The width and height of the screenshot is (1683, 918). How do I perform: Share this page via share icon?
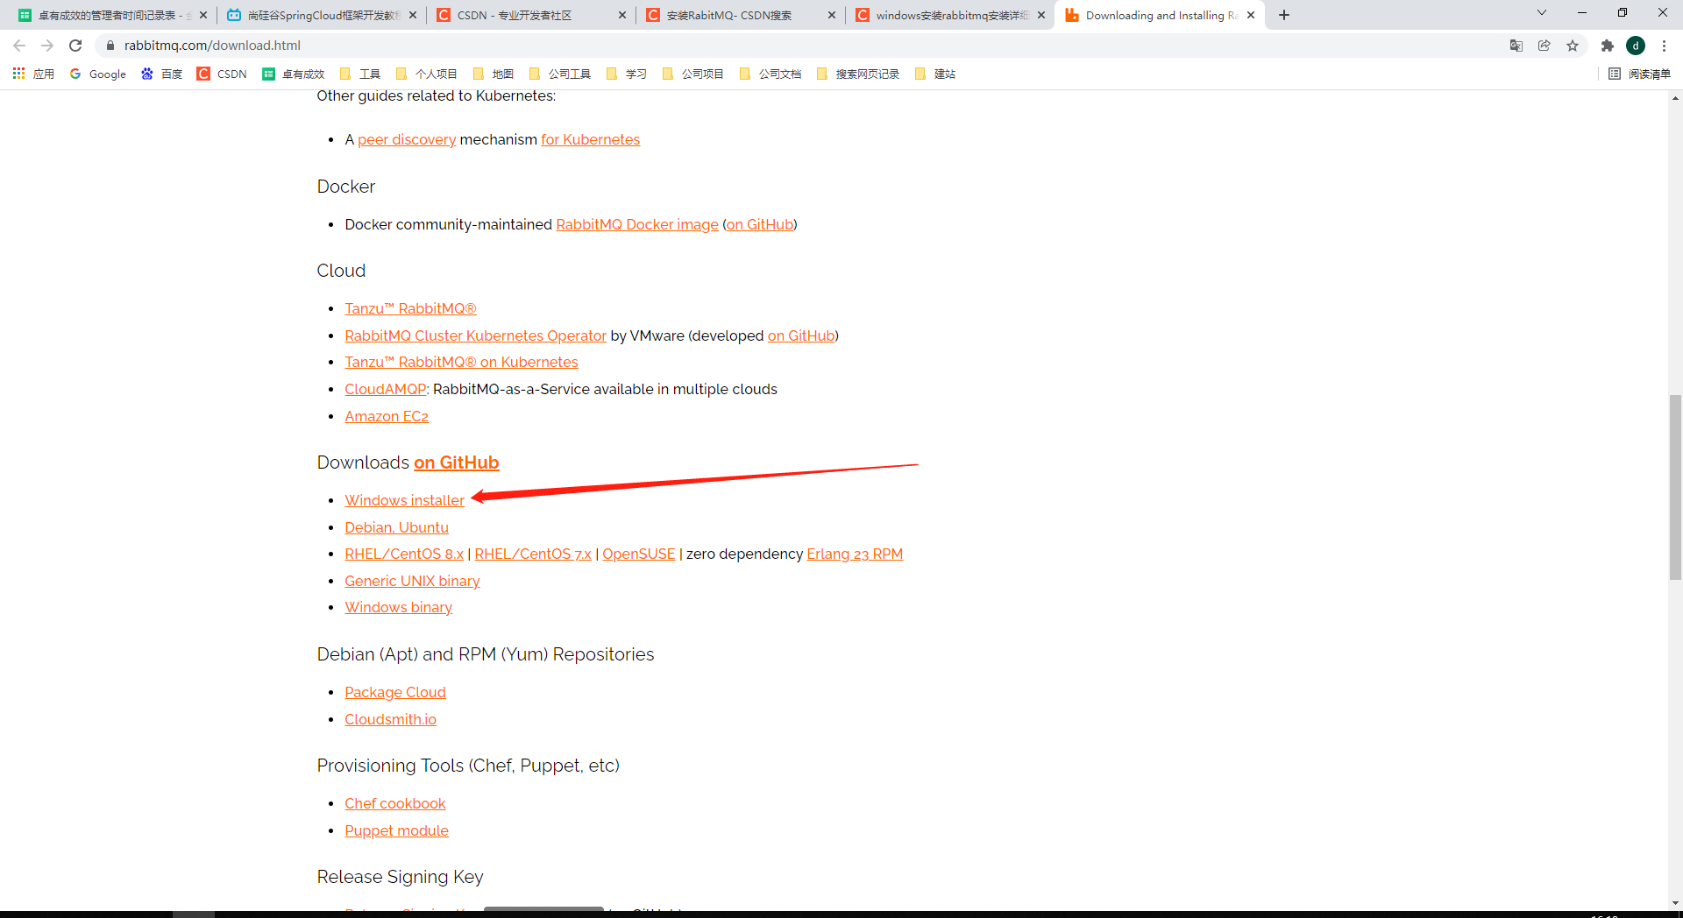point(1545,46)
